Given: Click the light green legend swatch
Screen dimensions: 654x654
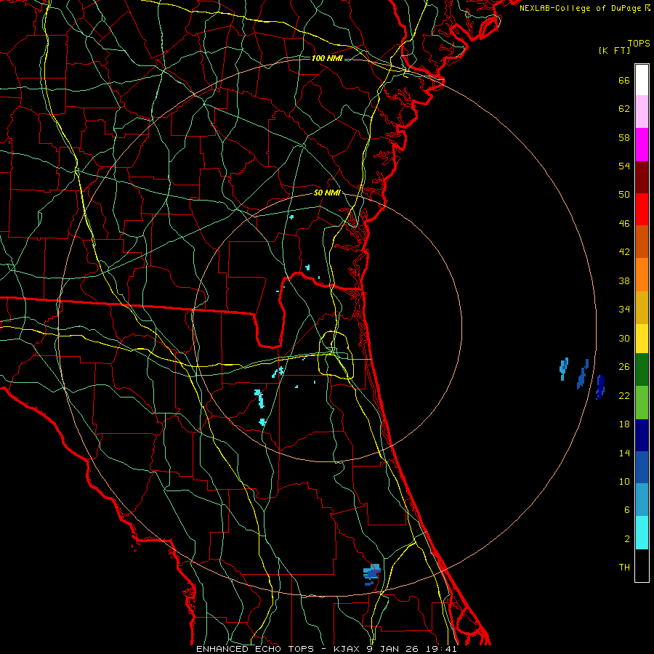Looking at the screenshot, I should coord(642,403).
